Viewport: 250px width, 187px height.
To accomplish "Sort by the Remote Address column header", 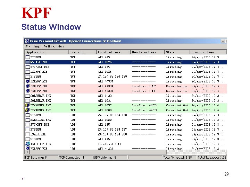I will pos(148,52).
